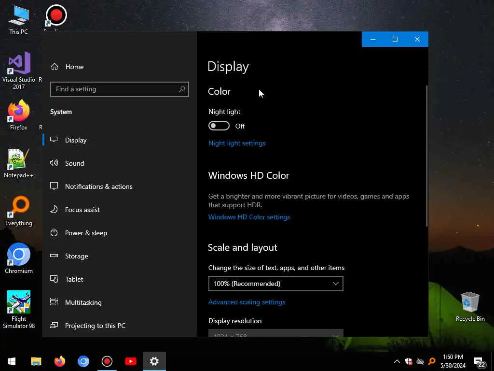Click the security shield tray icon
The height and width of the screenshot is (371, 494).
(x=409, y=361)
